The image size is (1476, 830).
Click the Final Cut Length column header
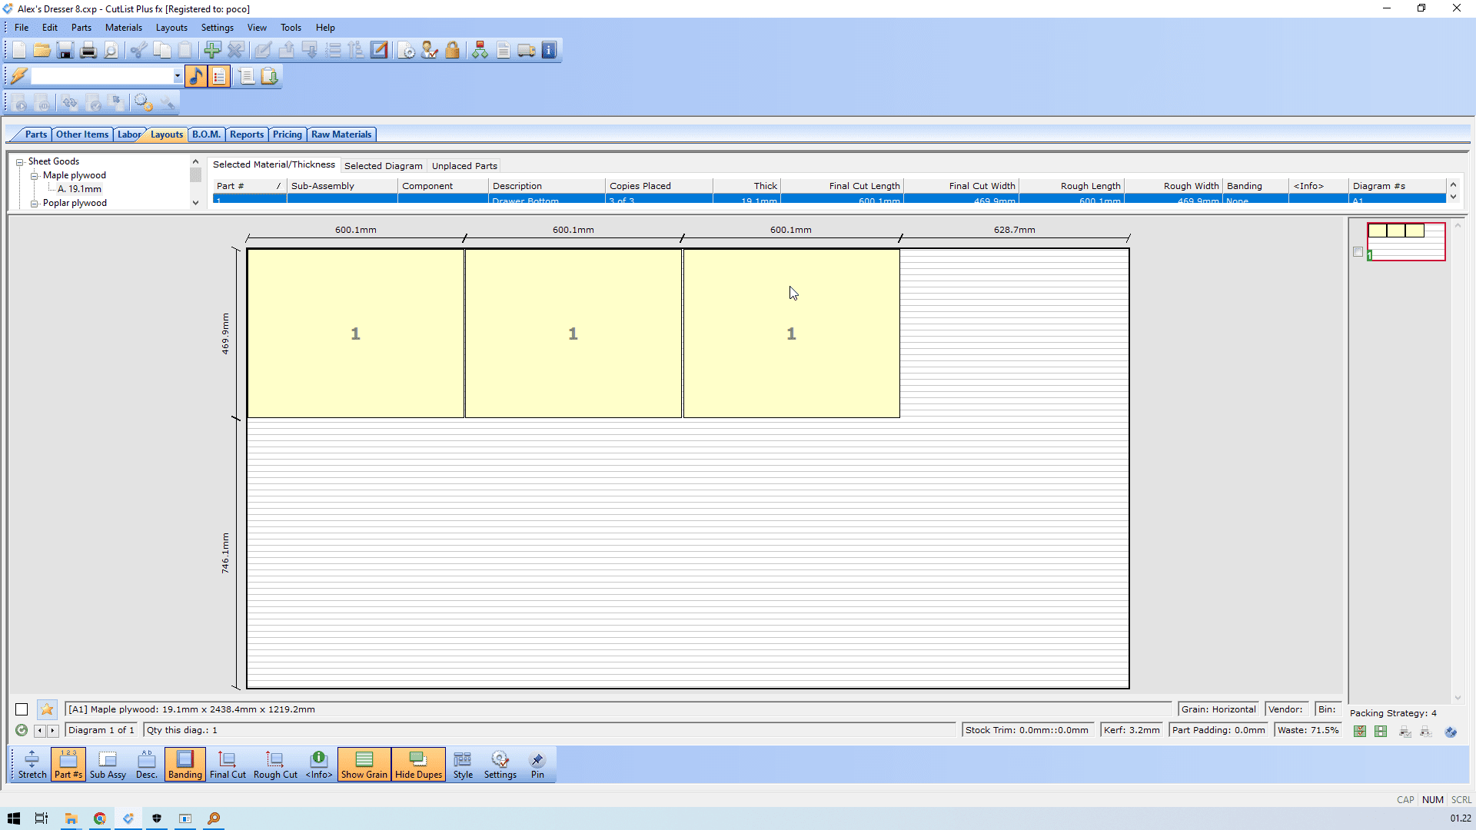[x=843, y=186]
